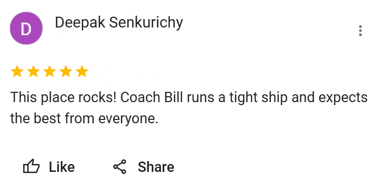Click the thumbs-up Like icon
Screen dimensions: 383x192
tap(31, 166)
